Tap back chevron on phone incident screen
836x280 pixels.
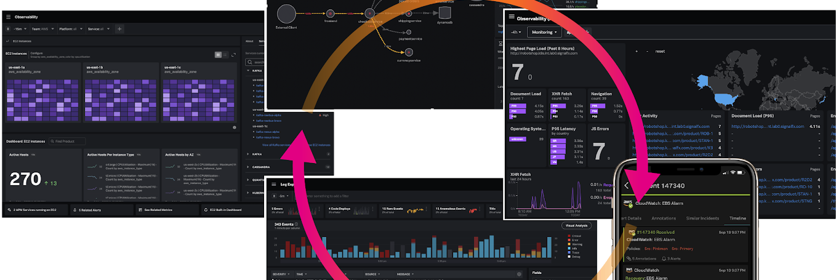[x=627, y=185]
